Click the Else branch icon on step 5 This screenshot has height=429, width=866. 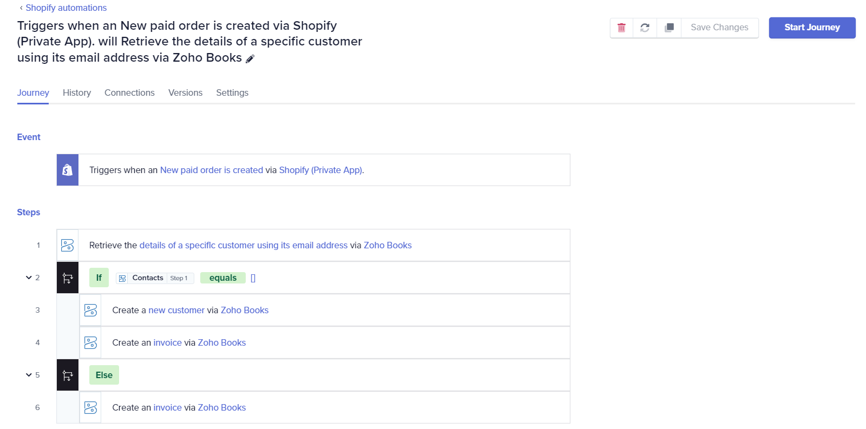[x=68, y=375]
